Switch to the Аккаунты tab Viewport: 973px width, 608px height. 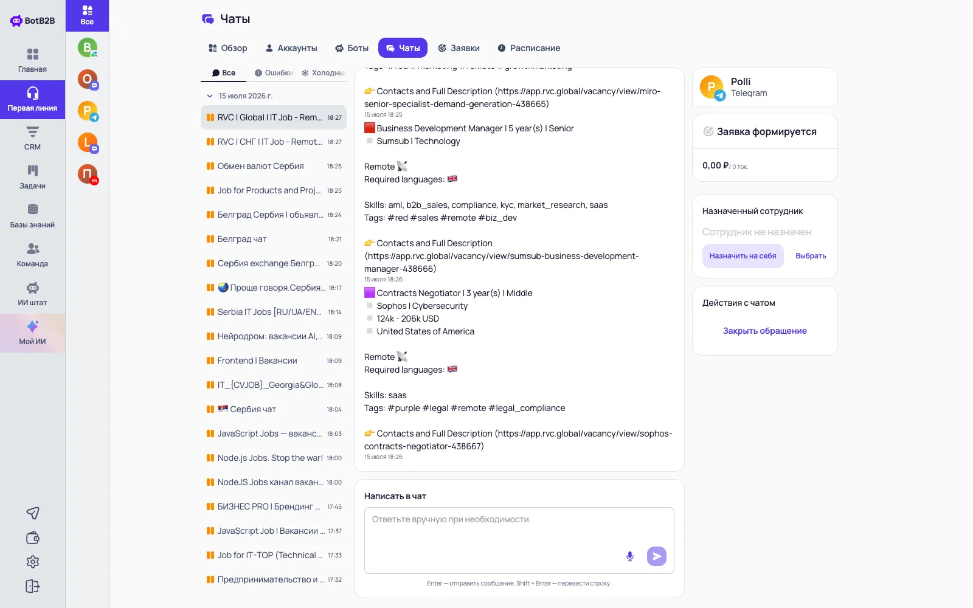[x=291, y=48]
